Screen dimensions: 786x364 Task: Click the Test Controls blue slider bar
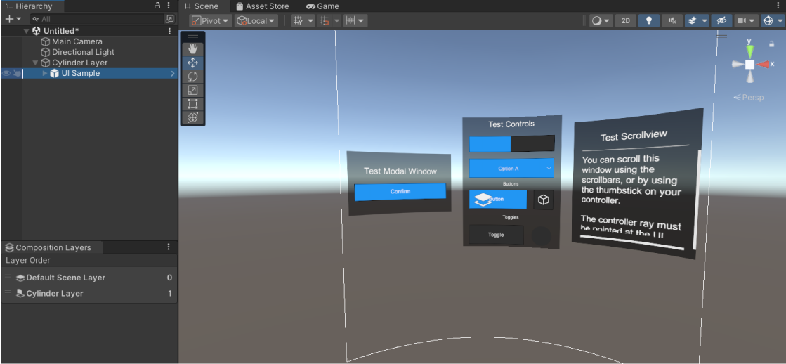(490, 144)
